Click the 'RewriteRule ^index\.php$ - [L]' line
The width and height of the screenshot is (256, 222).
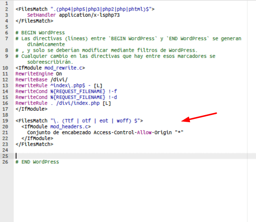(x=59, y=85)
